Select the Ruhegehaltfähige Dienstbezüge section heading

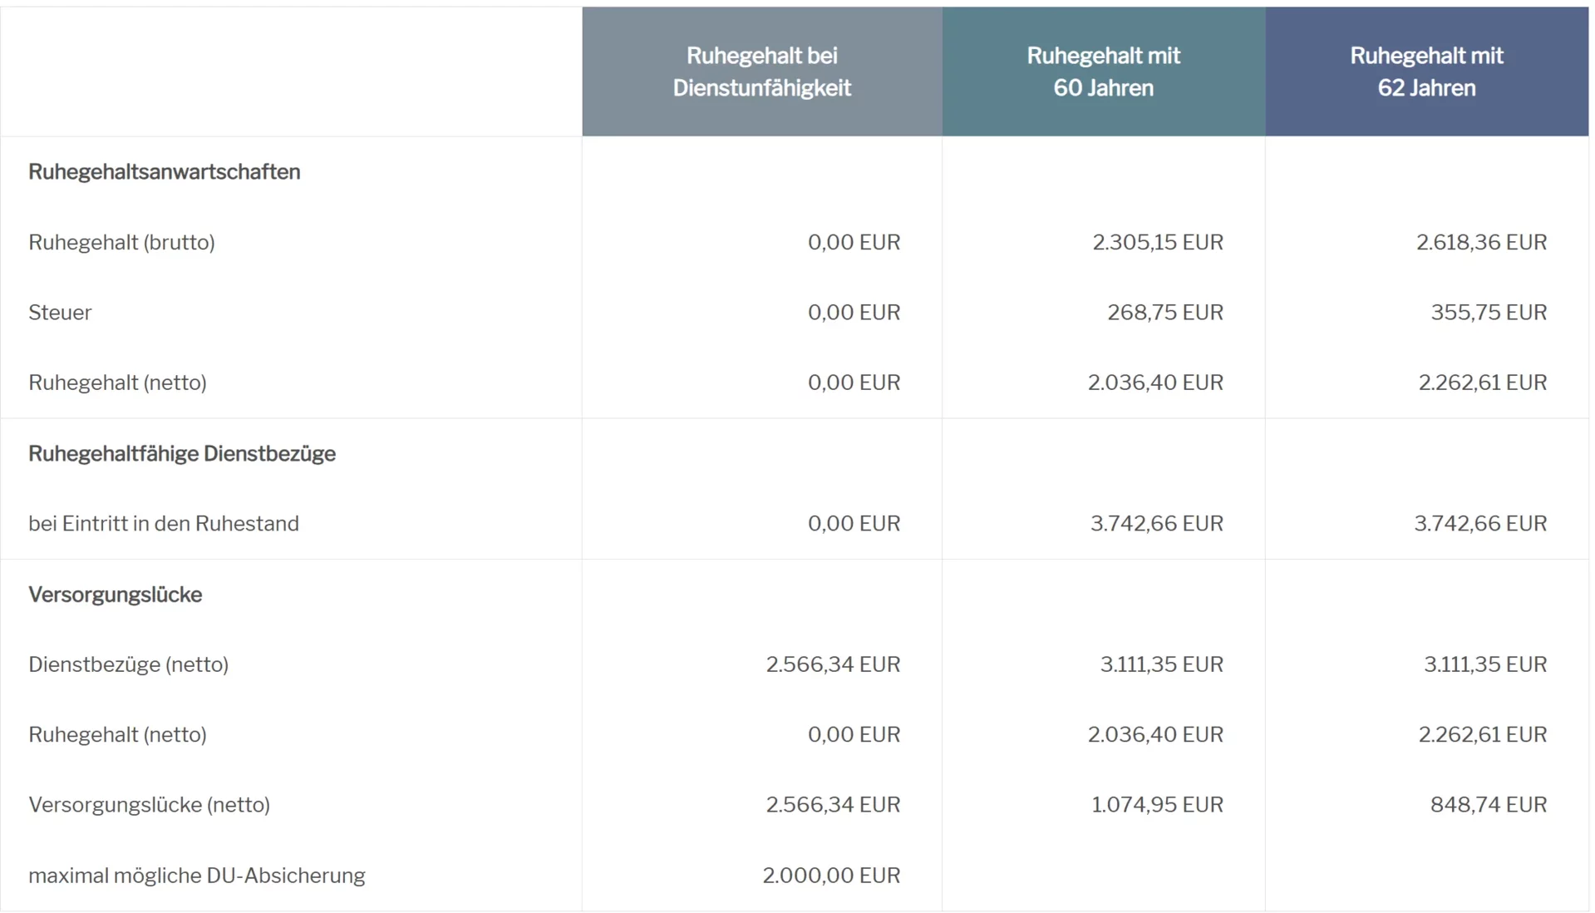point(182,454)
